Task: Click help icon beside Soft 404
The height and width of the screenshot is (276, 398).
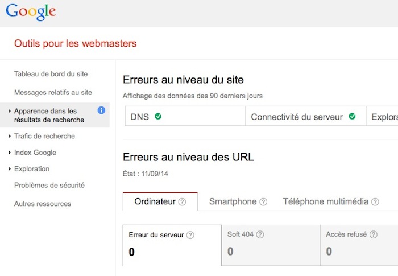Action: 260,234
